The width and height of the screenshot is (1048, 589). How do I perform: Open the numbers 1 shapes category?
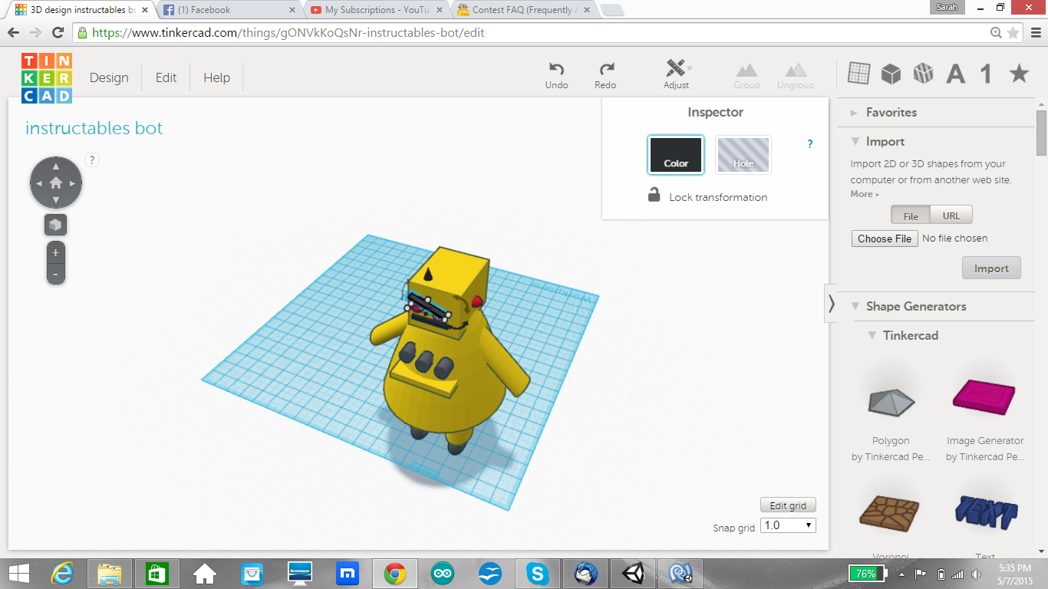(987, 74)
